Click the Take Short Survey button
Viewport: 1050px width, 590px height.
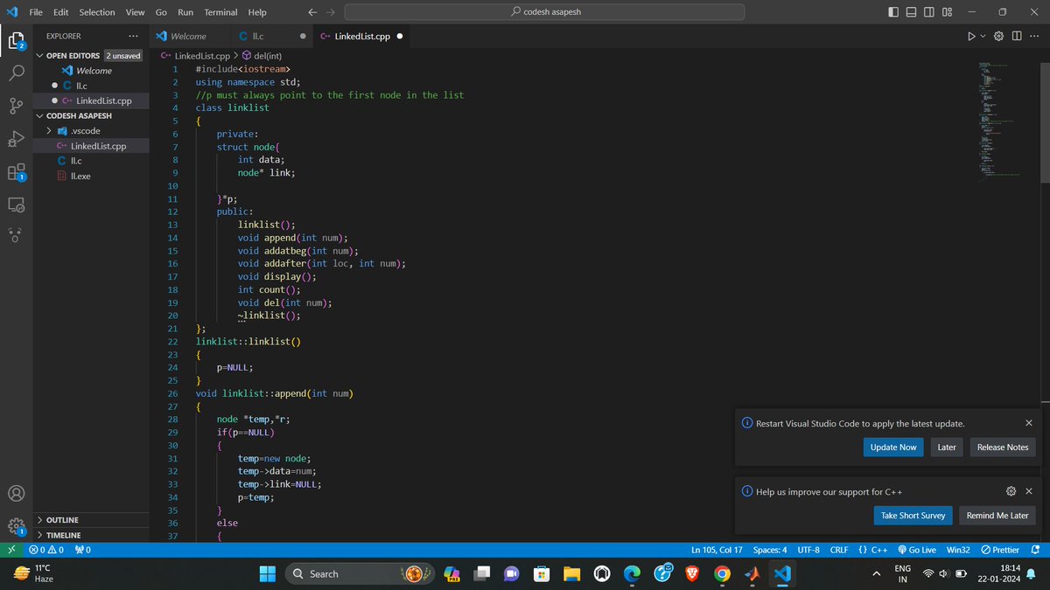tap(913, 515)
